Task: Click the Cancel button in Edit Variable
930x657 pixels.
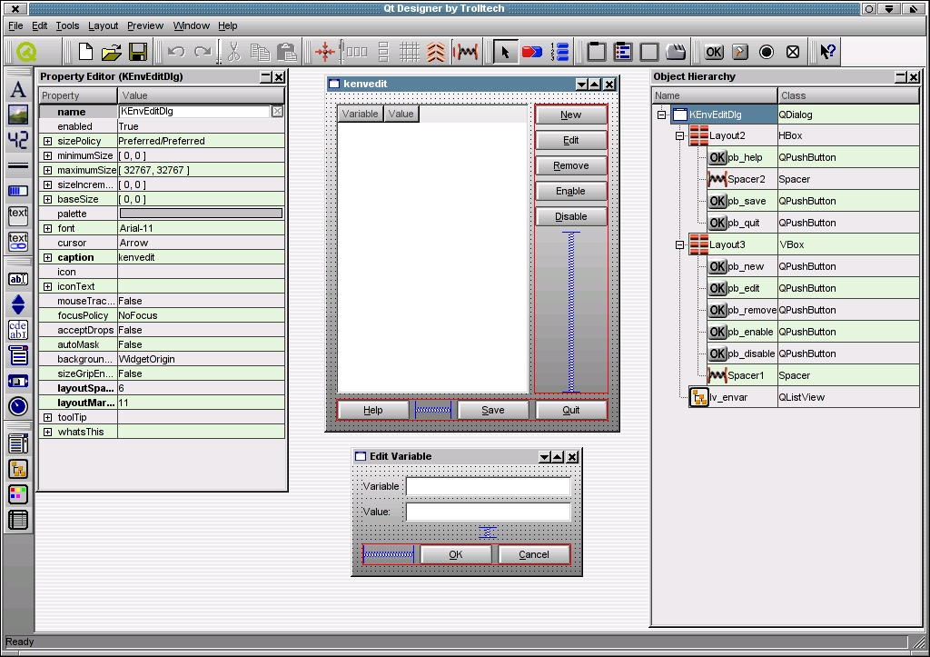Action: (x=534, y=554)
